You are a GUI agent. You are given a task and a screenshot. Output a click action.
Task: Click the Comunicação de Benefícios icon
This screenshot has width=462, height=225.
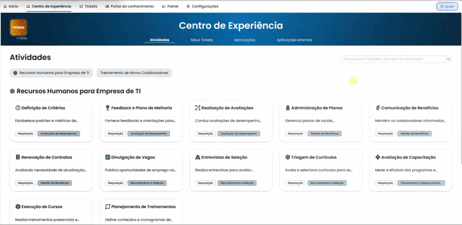point(378,108)
